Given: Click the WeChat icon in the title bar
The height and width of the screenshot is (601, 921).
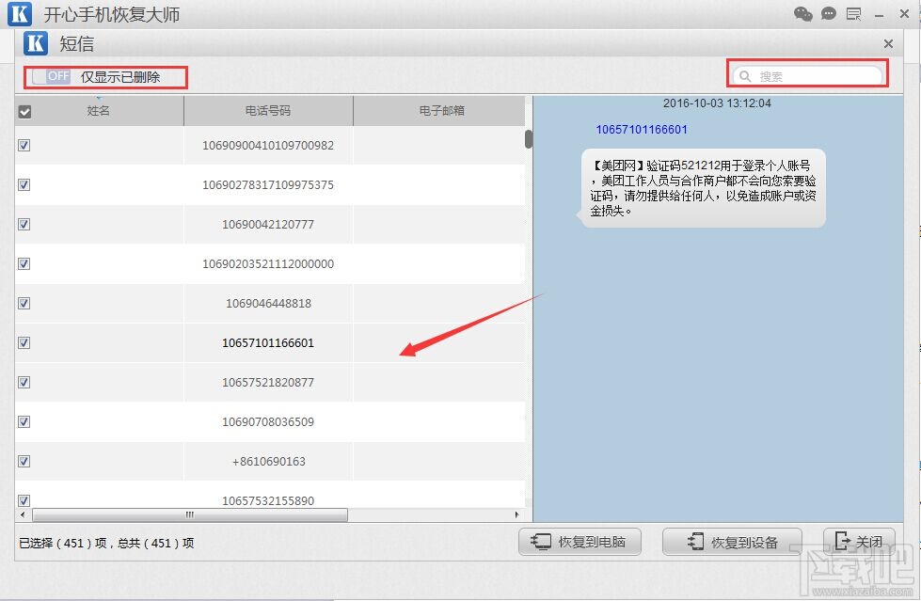Looking at the screenshot, I should pos(802,13).
